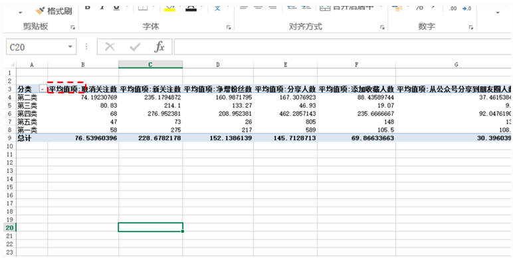Apply yellow fill color to cell
This screenshot has width=513, height=258.
coord(169,8)
